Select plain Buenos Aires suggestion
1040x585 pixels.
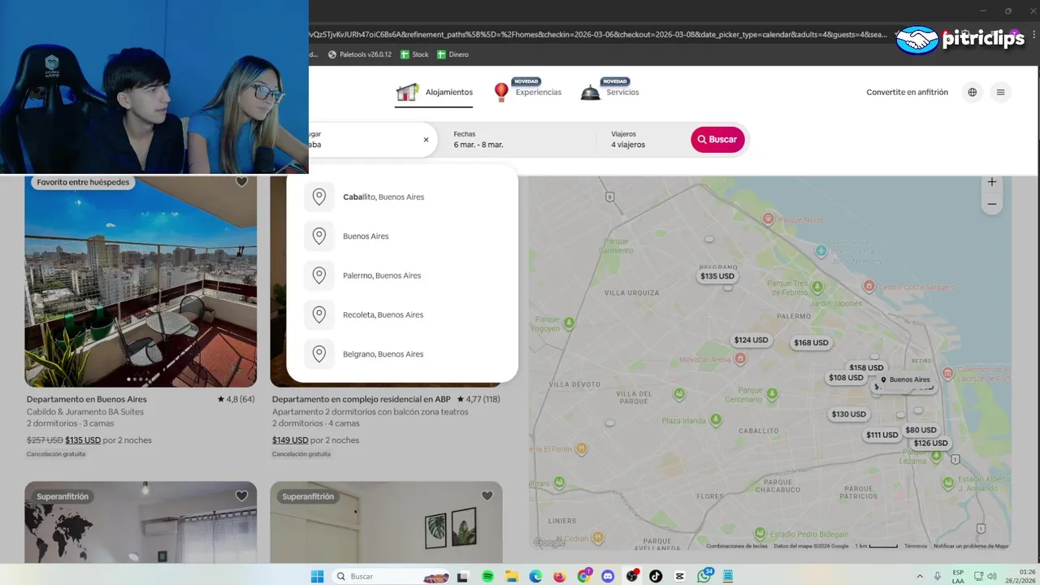(402, 236)
